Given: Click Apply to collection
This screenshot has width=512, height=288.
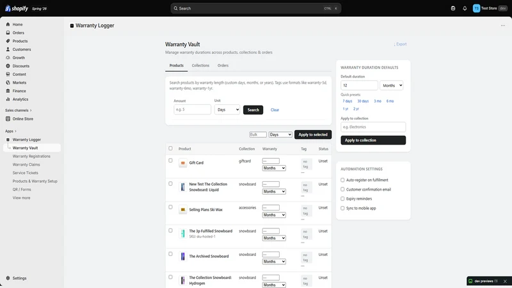Looking at the screenshot, I should point(373,140).
